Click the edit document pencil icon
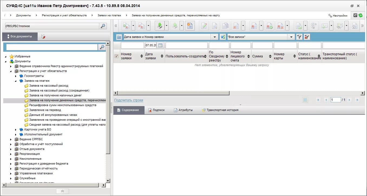 [204, 26]
